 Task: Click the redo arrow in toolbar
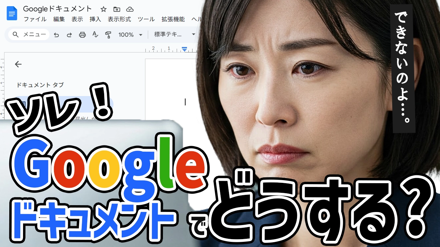[x=69, y=35]
